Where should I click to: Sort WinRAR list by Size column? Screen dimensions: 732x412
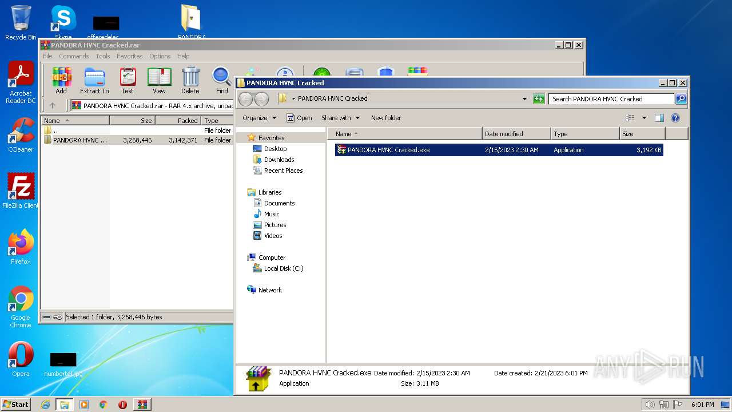pos(132,121)
